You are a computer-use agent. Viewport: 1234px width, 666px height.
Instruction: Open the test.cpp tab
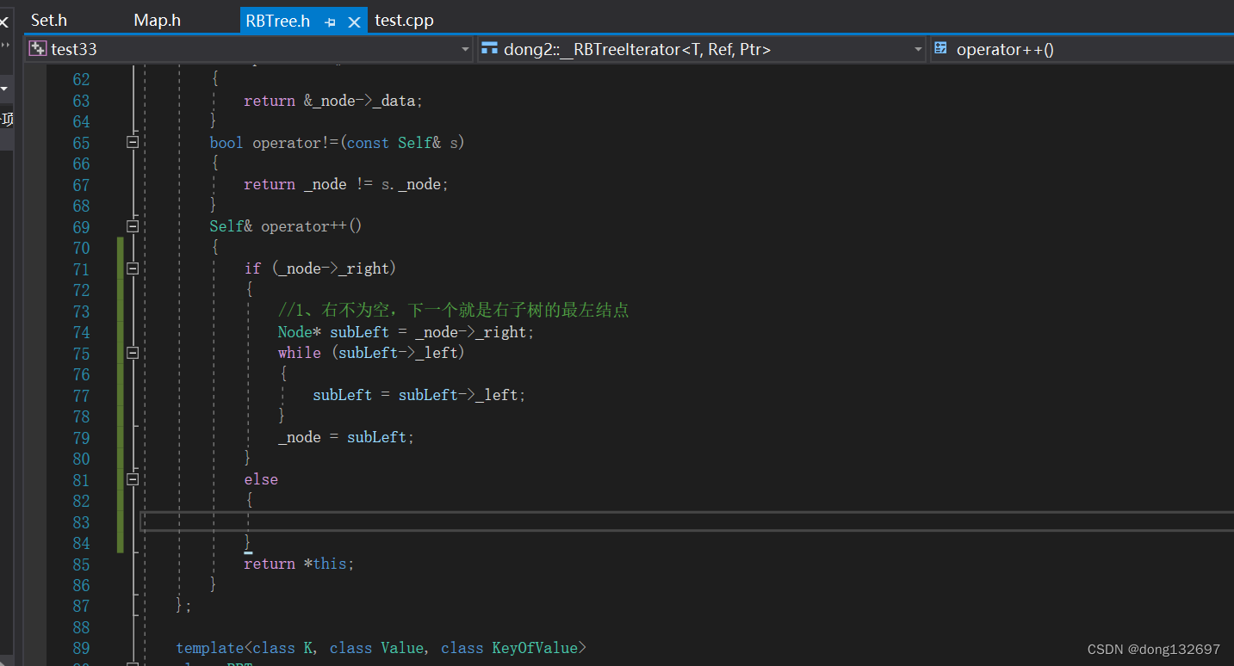pyautogui.click(x=404, y=20)
